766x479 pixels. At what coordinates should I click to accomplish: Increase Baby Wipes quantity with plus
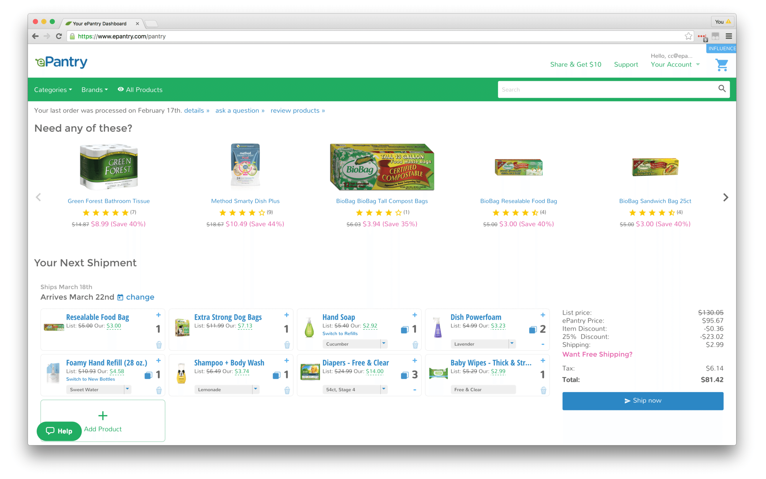[x=543, y=361]
